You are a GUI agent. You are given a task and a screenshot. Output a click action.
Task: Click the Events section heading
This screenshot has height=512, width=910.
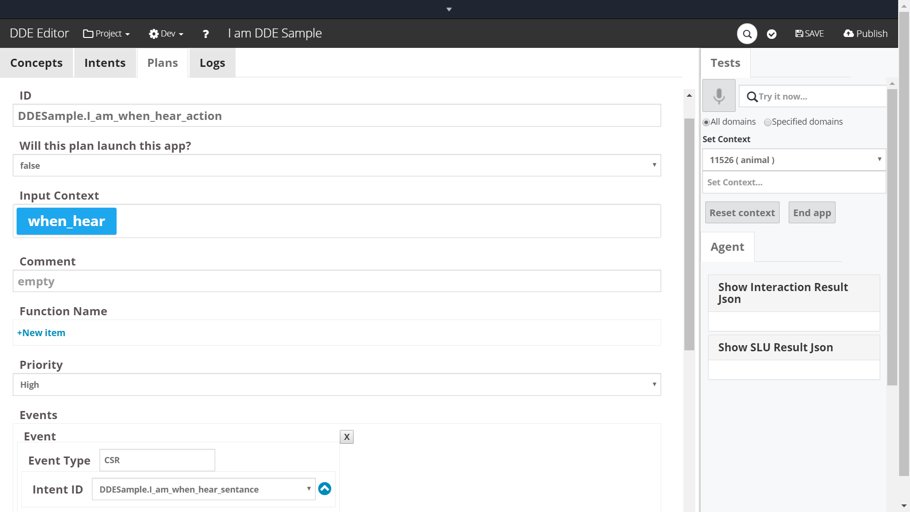tap(38, 415)
